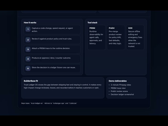Viewport: 168px width, 126px height.
Task: Click 'Capture a code change' step text
Action: pyautogui.click(x=52, y=30)
